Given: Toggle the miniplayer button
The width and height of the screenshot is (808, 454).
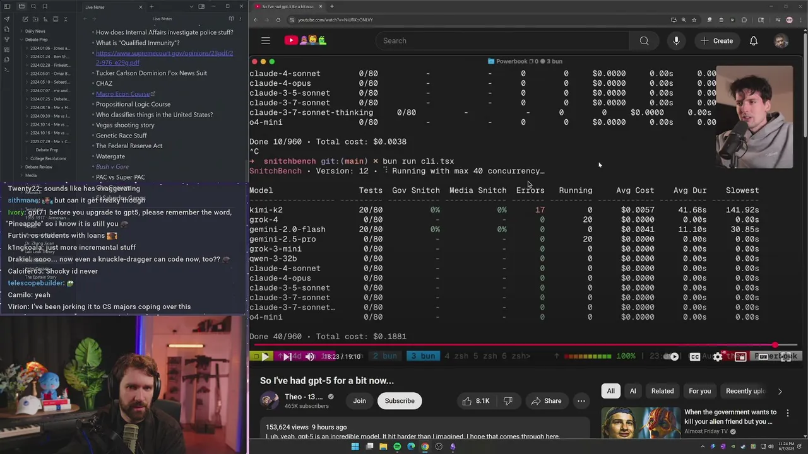Looking at the screenshot, I should click(740, 357).
